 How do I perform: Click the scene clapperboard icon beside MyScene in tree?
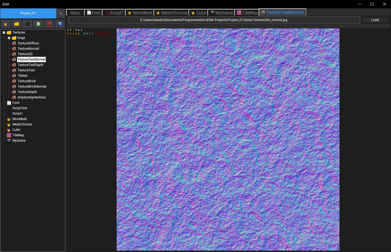click(x=9, y=141)
